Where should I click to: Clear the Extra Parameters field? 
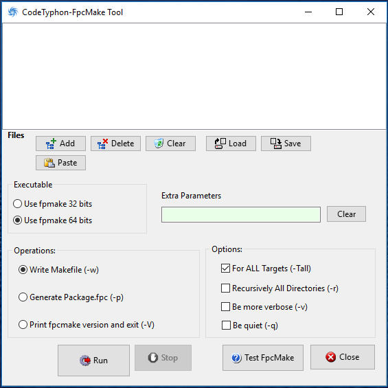pos(346,214)
